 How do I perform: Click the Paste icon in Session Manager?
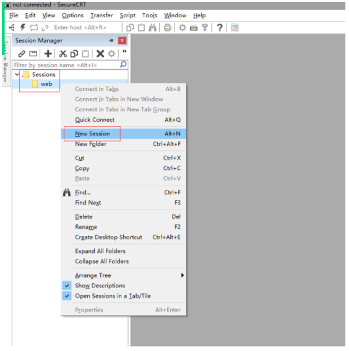point(85,54)
